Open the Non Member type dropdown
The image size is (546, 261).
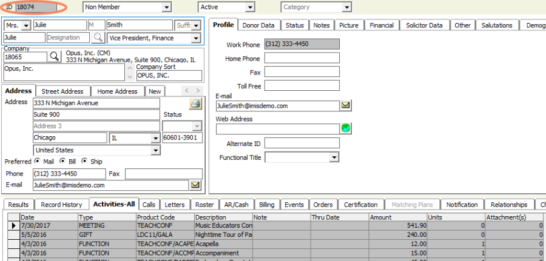[x=166, y=7]
